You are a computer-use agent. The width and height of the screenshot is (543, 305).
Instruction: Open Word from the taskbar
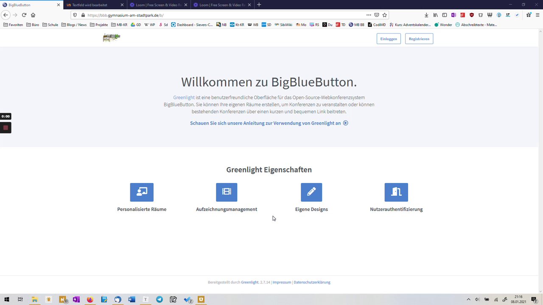132,299
